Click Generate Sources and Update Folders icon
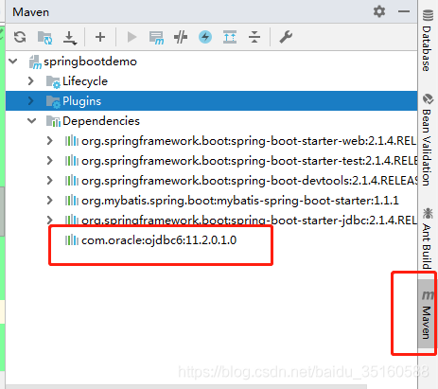Viewport: 438px width, 389px height. click(x=44, y=37)
